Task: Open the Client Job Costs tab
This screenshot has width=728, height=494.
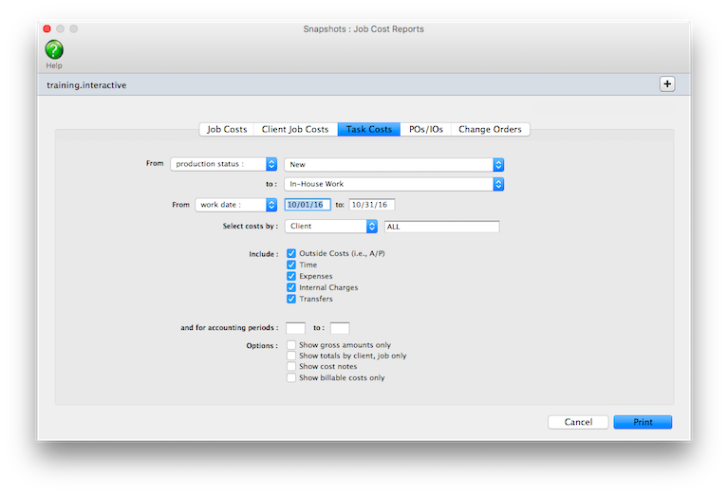Action: (295, 129)
